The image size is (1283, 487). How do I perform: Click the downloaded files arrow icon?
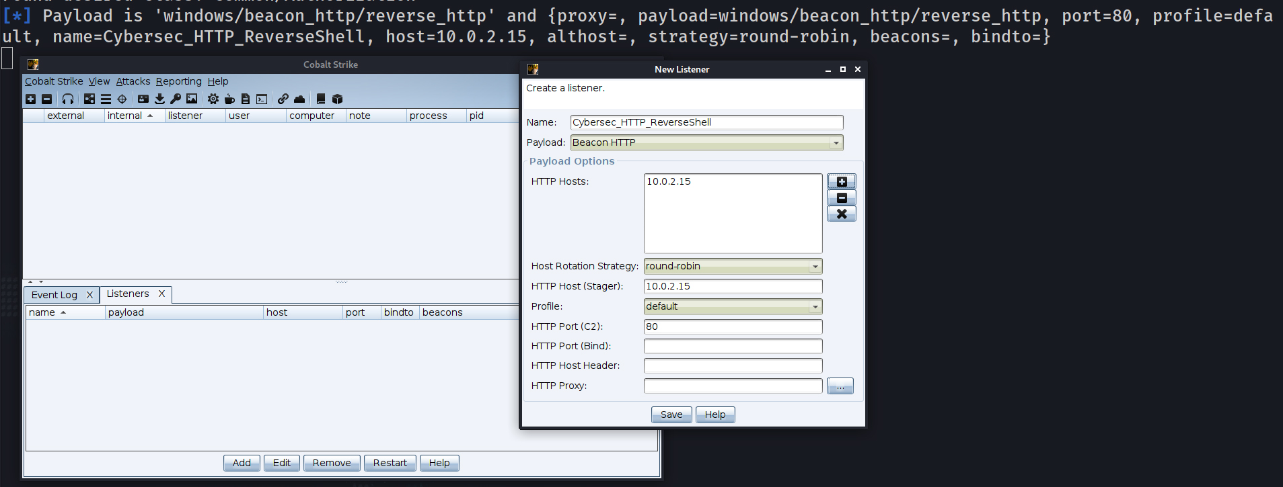point(159,99)
